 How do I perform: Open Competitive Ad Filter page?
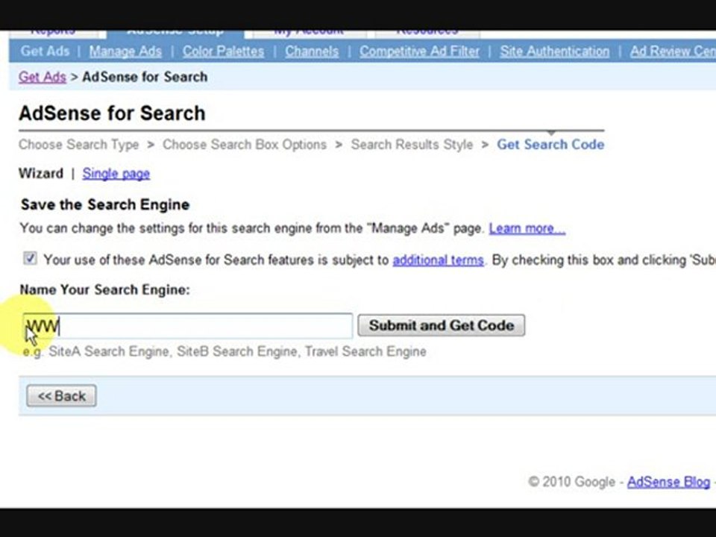click(419, 51)
